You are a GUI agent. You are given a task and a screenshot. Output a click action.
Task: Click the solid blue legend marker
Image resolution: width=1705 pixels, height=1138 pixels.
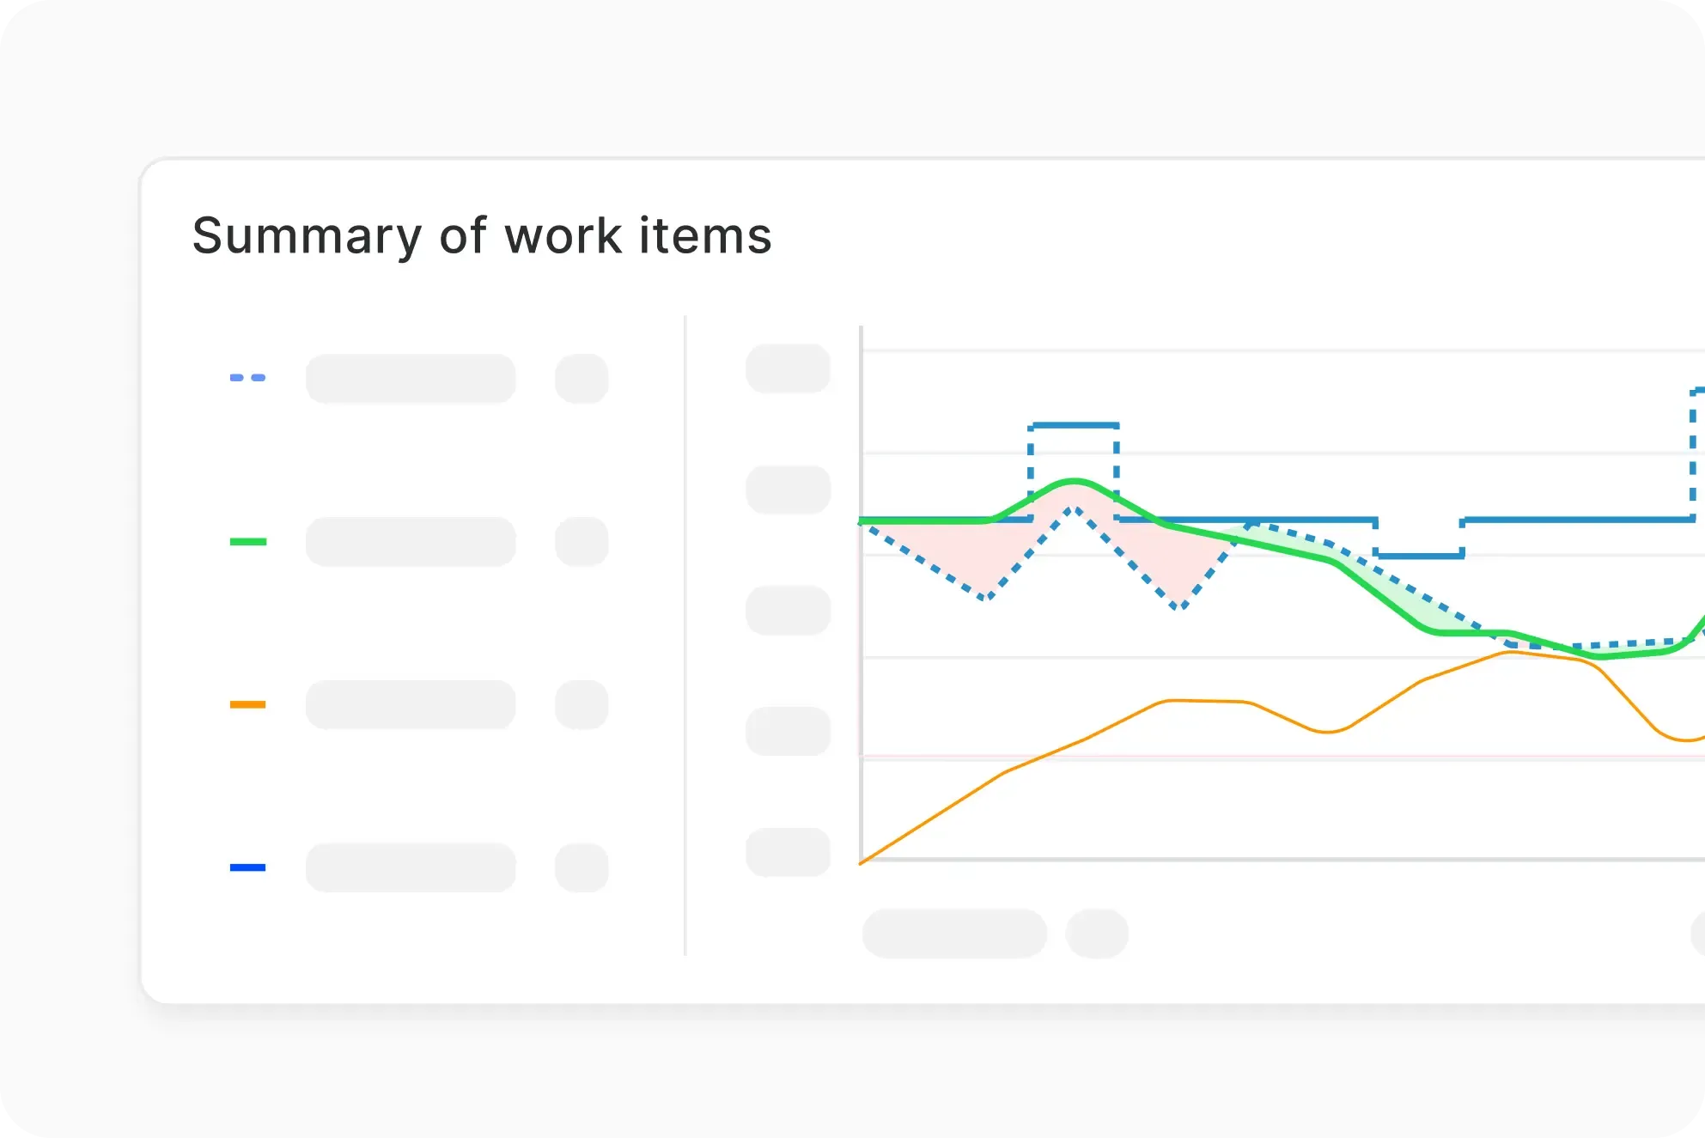247,867
